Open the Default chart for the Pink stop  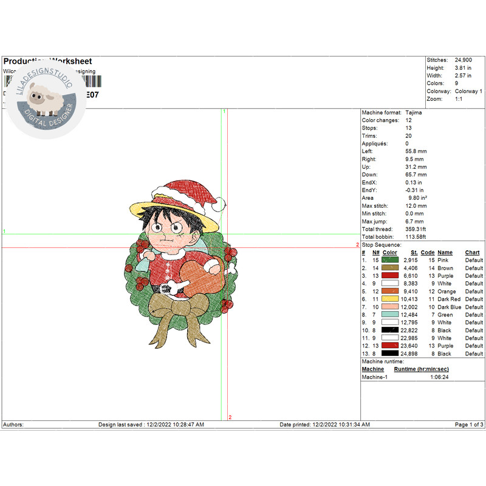[474, 260]
